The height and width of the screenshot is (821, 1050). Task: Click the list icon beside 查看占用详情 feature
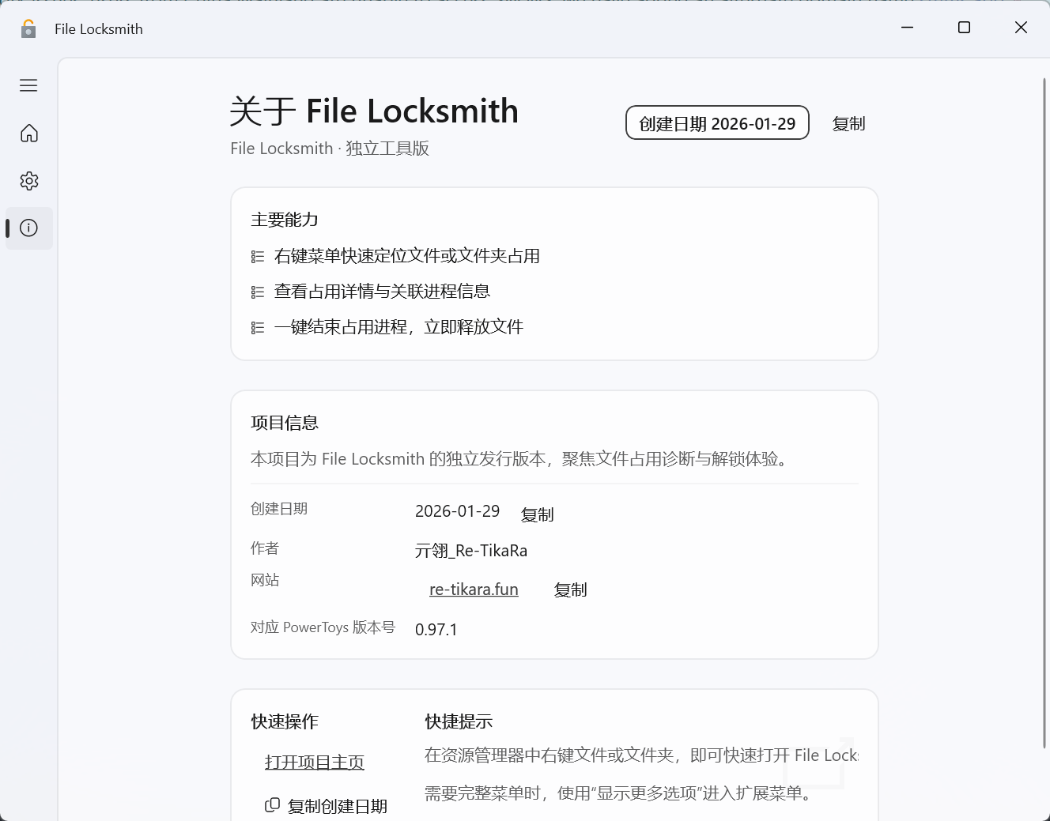(x=256, y=291)
